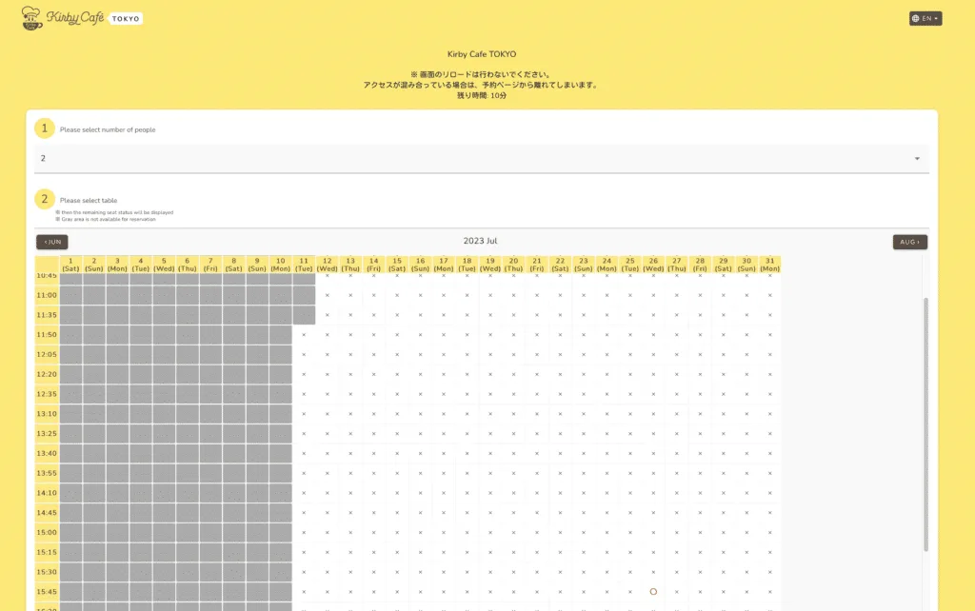Image resolution: width=975 pixels, height=611 pixels.
Task: Click the "22 (Sat)" date column header
Action: [x=560, y=265]
